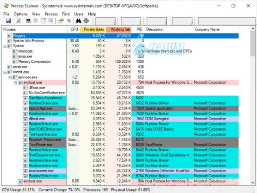Select the SearchApp.exe process row

tap(40, 108)
